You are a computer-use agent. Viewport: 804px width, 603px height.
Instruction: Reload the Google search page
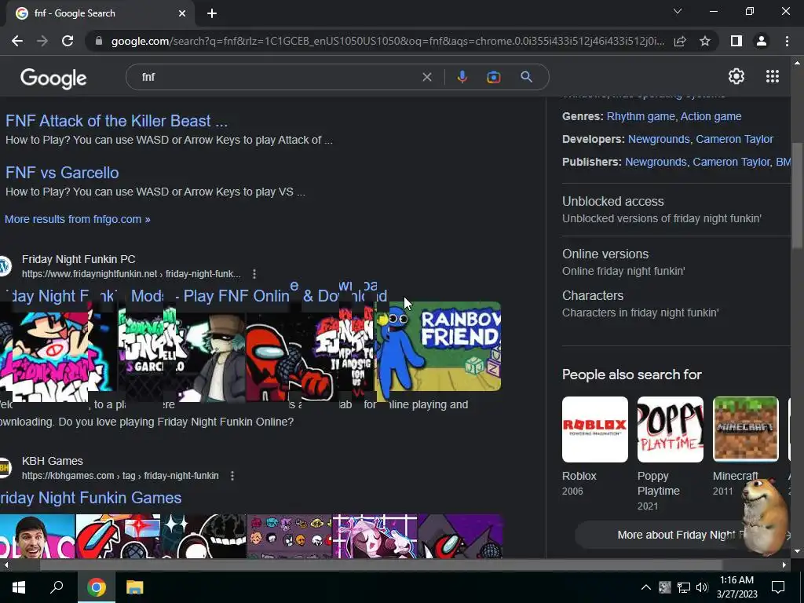tap(68, 41)
